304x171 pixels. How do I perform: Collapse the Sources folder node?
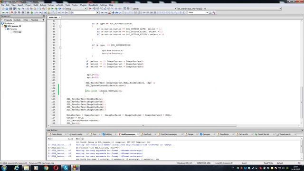[x=5, y=29]
